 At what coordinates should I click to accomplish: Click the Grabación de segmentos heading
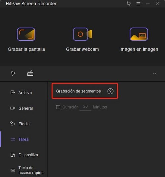(79, 91)
